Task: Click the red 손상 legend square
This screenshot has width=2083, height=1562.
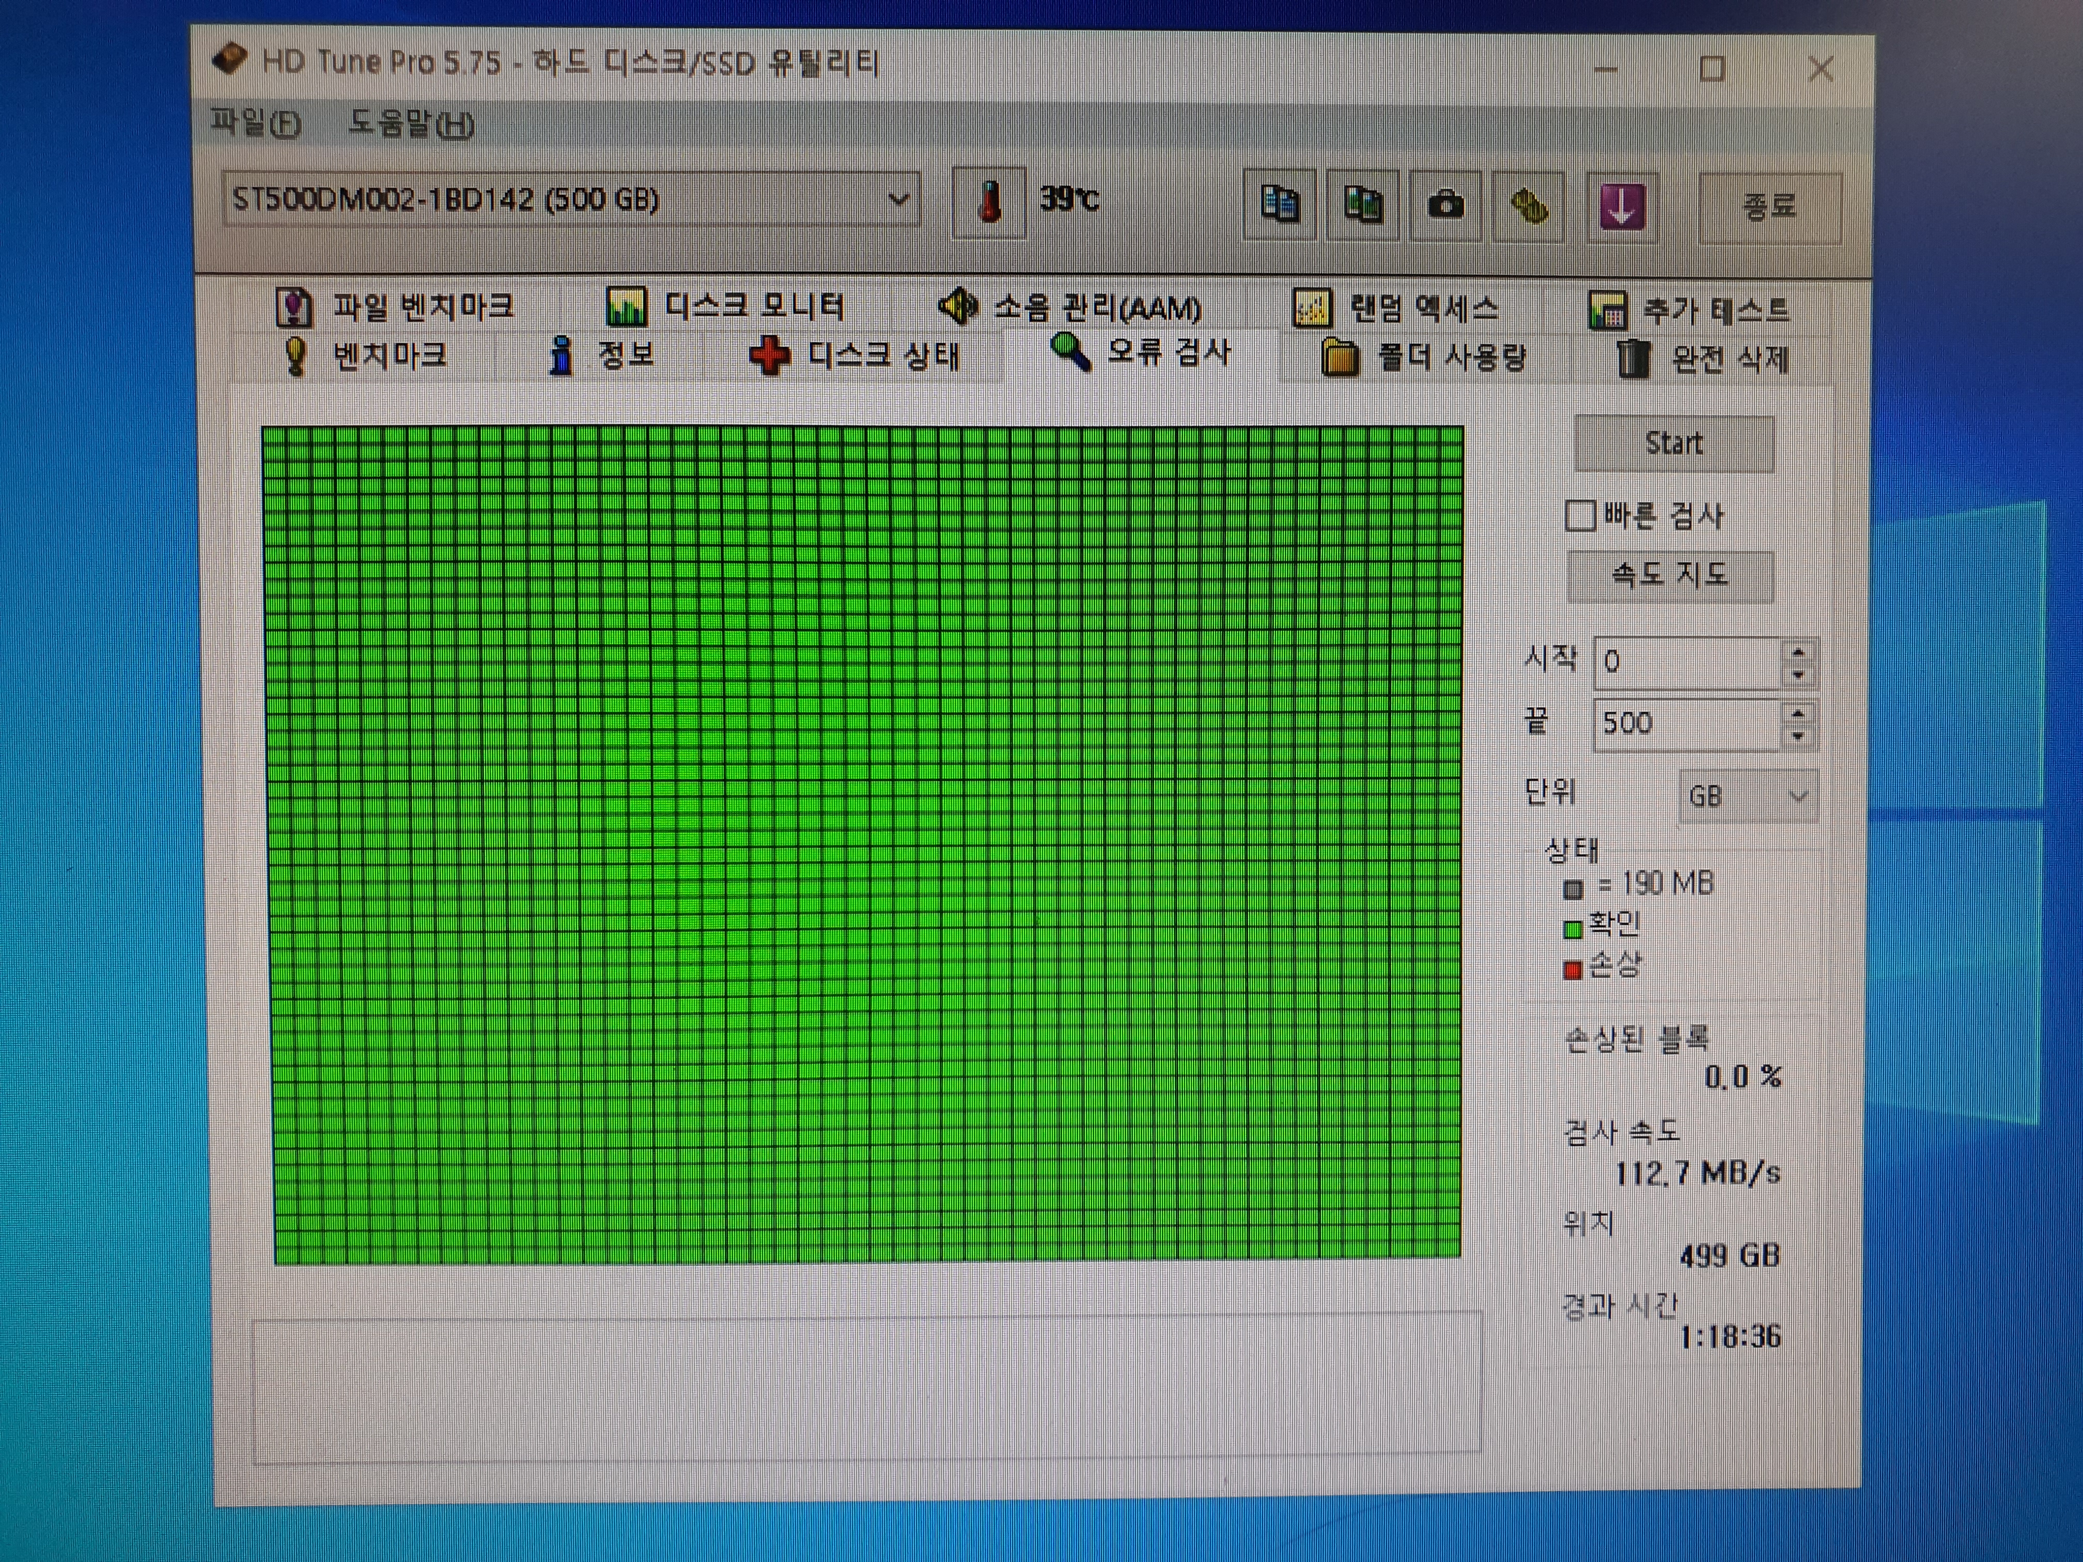Action: pos(1573,970)
